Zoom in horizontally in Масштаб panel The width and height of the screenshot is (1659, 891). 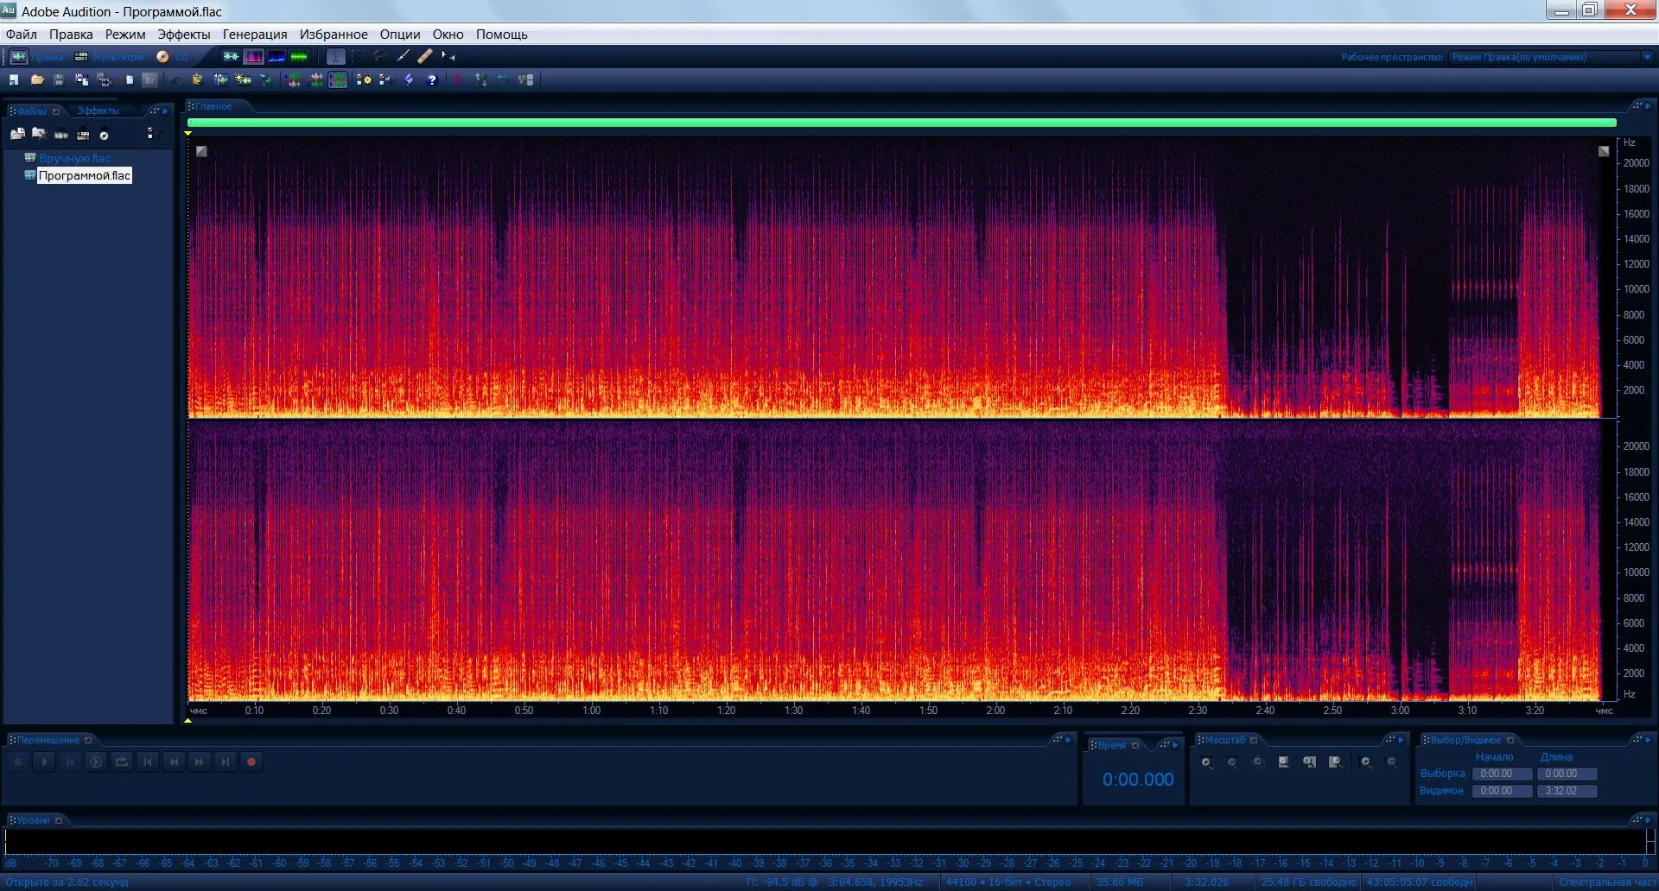(x=1206, y=763)
